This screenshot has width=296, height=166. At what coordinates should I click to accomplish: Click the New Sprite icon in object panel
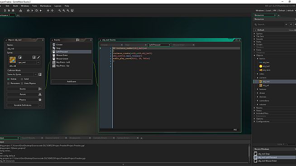(20, 57)
